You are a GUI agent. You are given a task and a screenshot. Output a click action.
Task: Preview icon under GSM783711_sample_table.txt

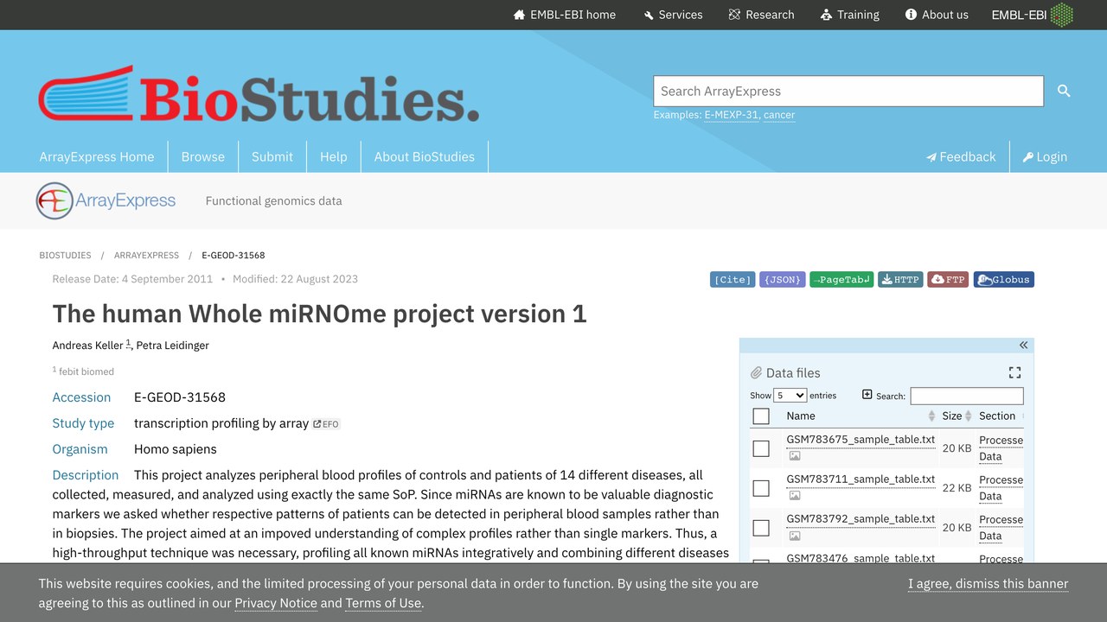tap(795, 495)
